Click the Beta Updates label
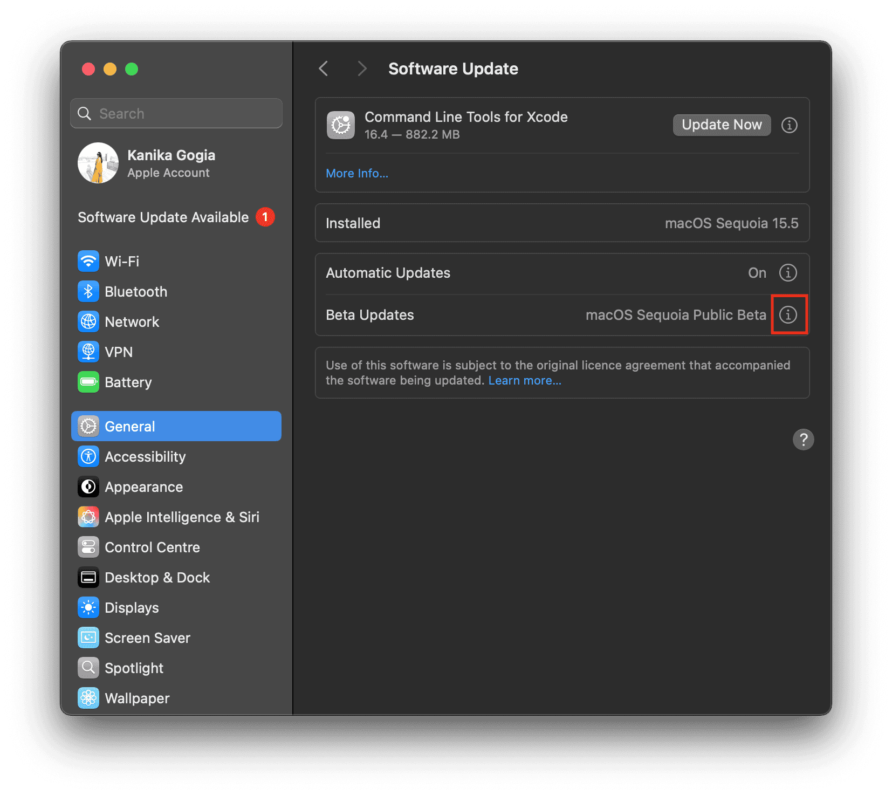 point(370,315)
